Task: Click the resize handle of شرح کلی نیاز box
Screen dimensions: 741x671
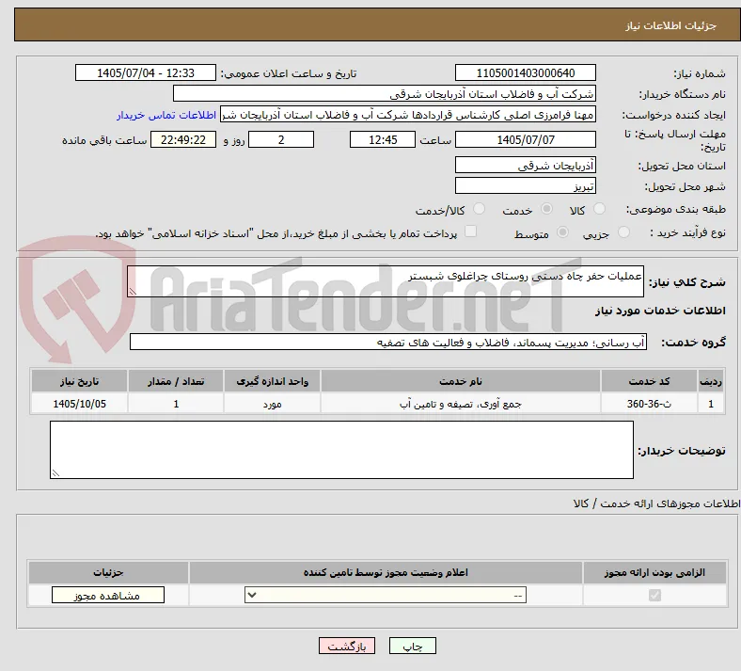Action: 133,292
